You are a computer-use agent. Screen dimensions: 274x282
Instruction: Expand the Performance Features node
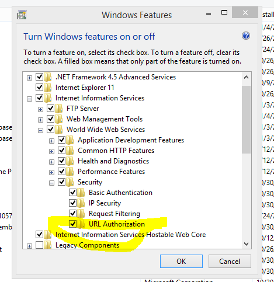(x=51, y=173)
